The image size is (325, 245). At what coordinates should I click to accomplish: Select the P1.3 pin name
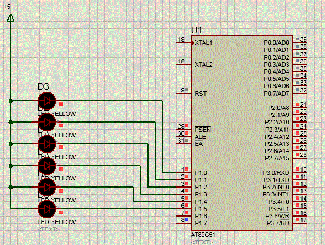pos(201,194)
